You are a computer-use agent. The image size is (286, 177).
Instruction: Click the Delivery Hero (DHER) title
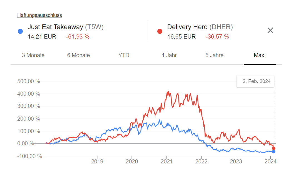[200, 27]
